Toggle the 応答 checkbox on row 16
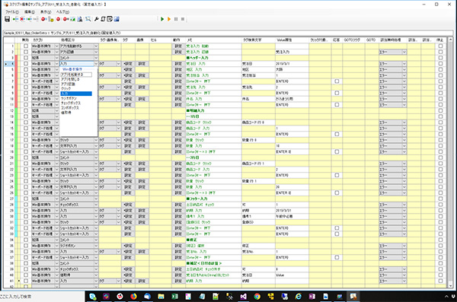 point(337,134)
